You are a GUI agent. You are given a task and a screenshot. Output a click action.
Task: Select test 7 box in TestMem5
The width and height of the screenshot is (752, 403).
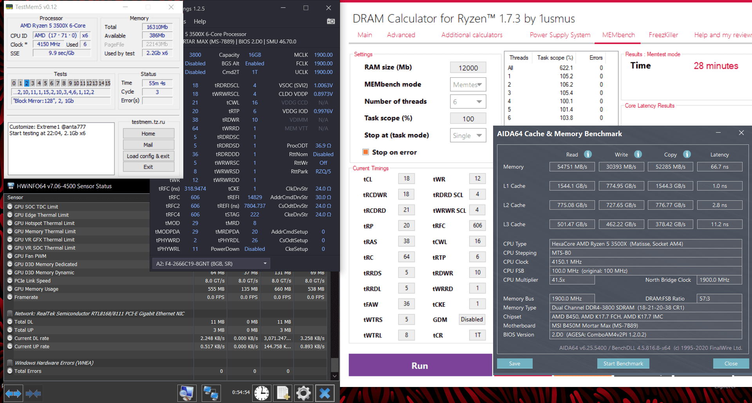pos(58,83)
